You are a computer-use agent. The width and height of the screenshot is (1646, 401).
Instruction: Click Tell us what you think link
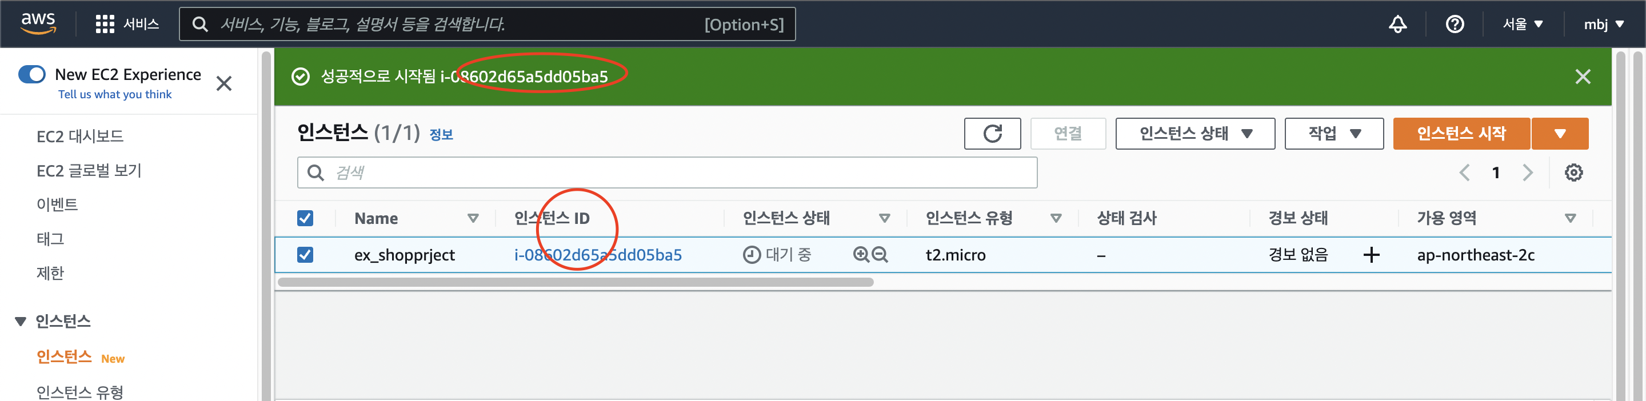point(115,94)
